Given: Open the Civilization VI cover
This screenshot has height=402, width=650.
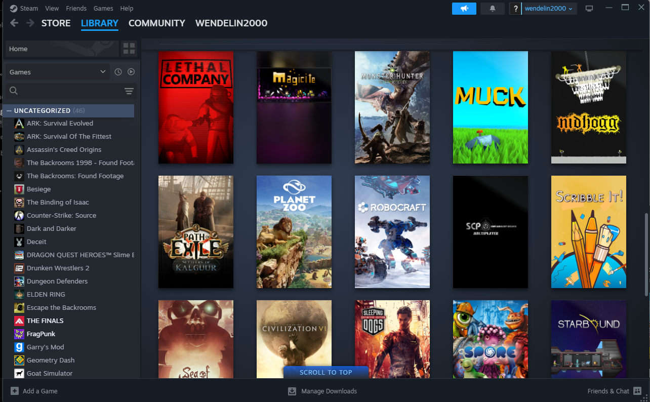Looking at the screenshot, I should [x=294, y=339].
